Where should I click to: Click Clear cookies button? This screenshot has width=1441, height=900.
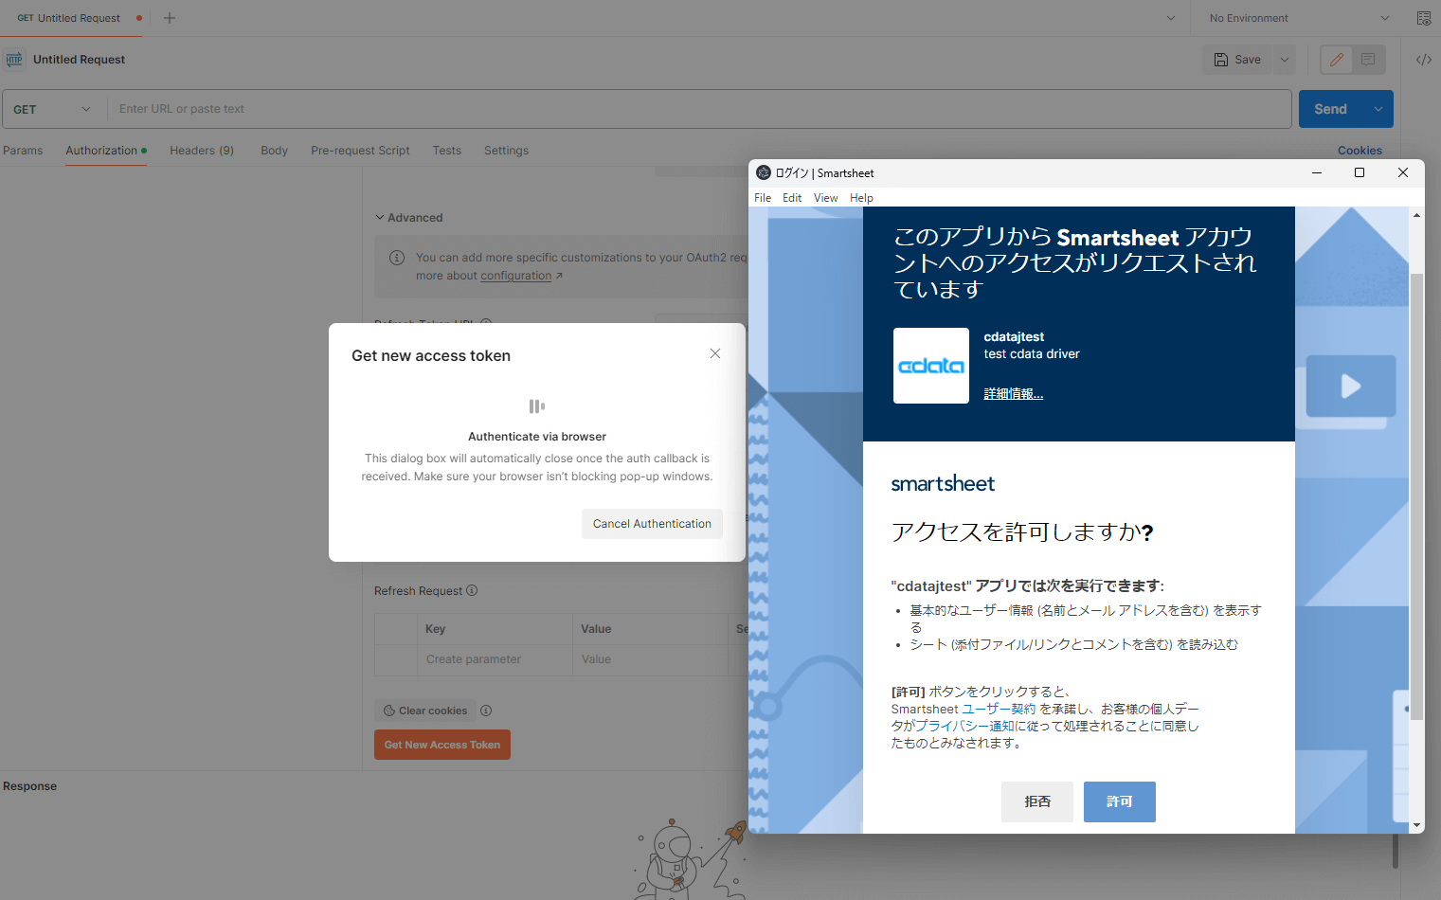[424, 711]
